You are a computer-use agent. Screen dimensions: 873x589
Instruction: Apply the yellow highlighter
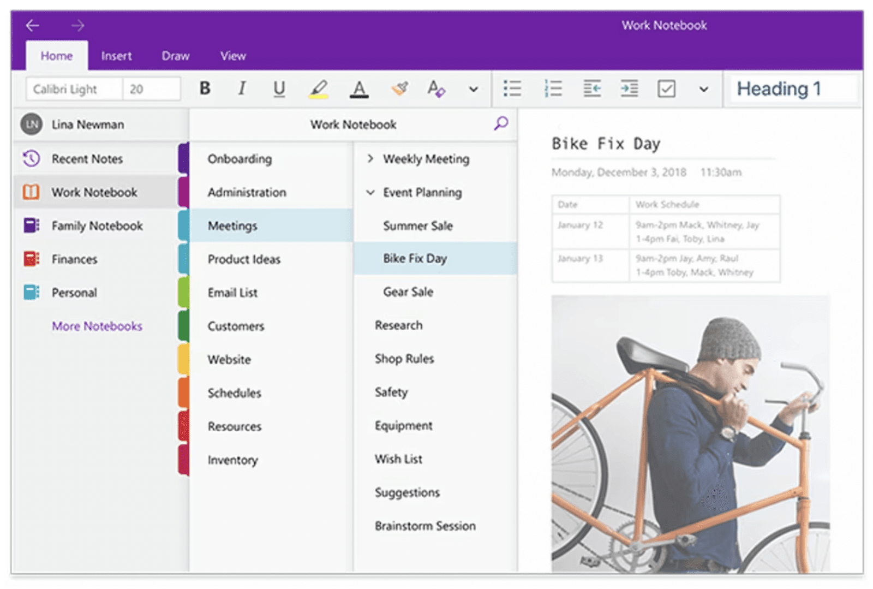(319, 88)
